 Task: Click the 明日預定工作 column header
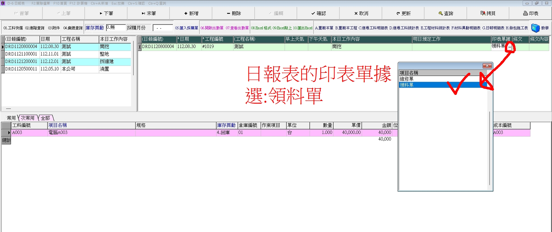click(451, 39)
